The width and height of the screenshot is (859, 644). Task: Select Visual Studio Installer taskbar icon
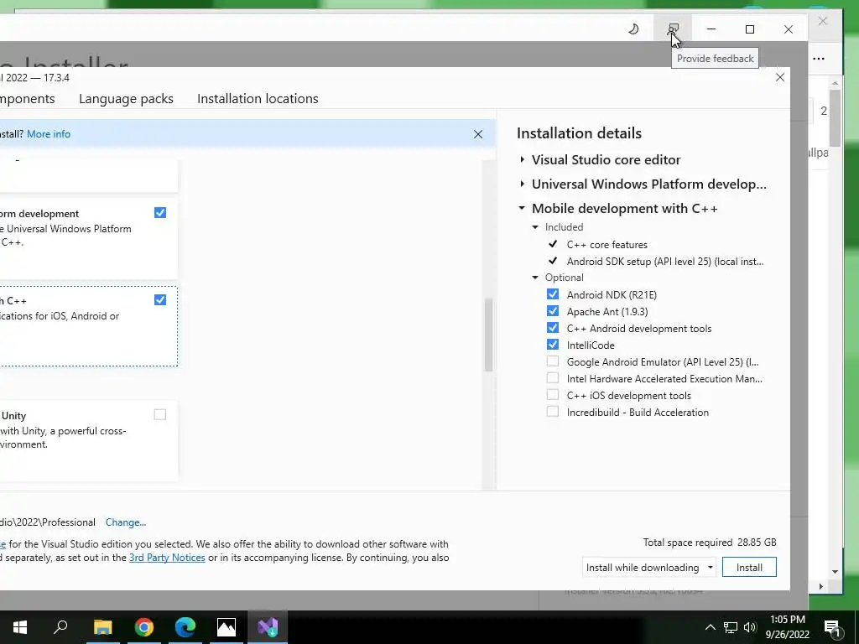[x=268, y=627]
